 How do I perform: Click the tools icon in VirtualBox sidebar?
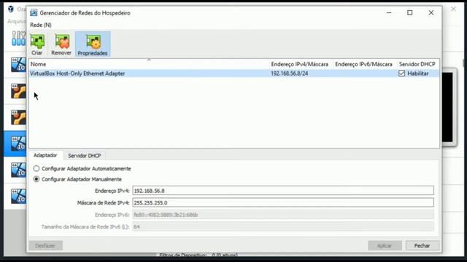pos(18,38)
